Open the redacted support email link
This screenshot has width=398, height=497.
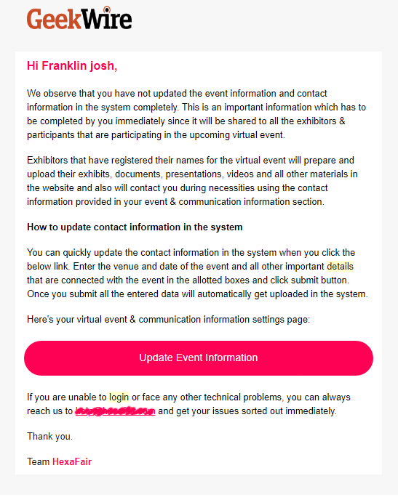(115, 411)
